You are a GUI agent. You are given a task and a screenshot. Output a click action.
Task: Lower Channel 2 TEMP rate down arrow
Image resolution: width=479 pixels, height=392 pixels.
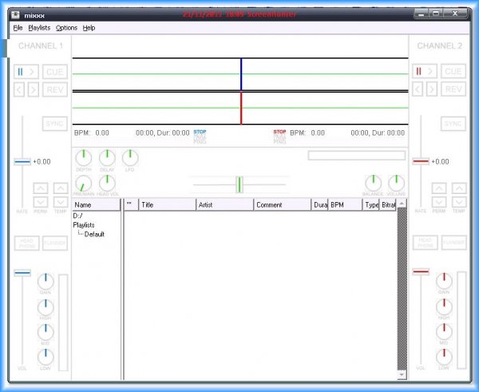point(459,202)
